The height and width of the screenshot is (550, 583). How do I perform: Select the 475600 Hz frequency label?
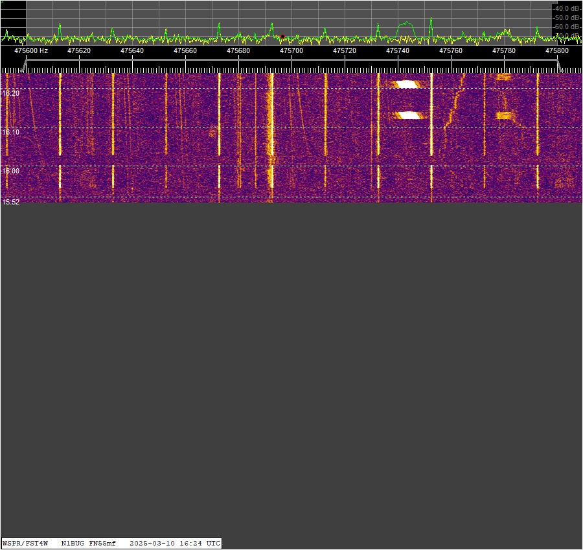[31, 50]
